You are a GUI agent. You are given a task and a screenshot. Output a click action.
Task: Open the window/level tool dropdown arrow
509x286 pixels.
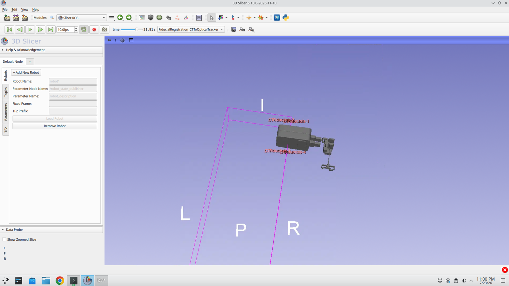[227, 18]
